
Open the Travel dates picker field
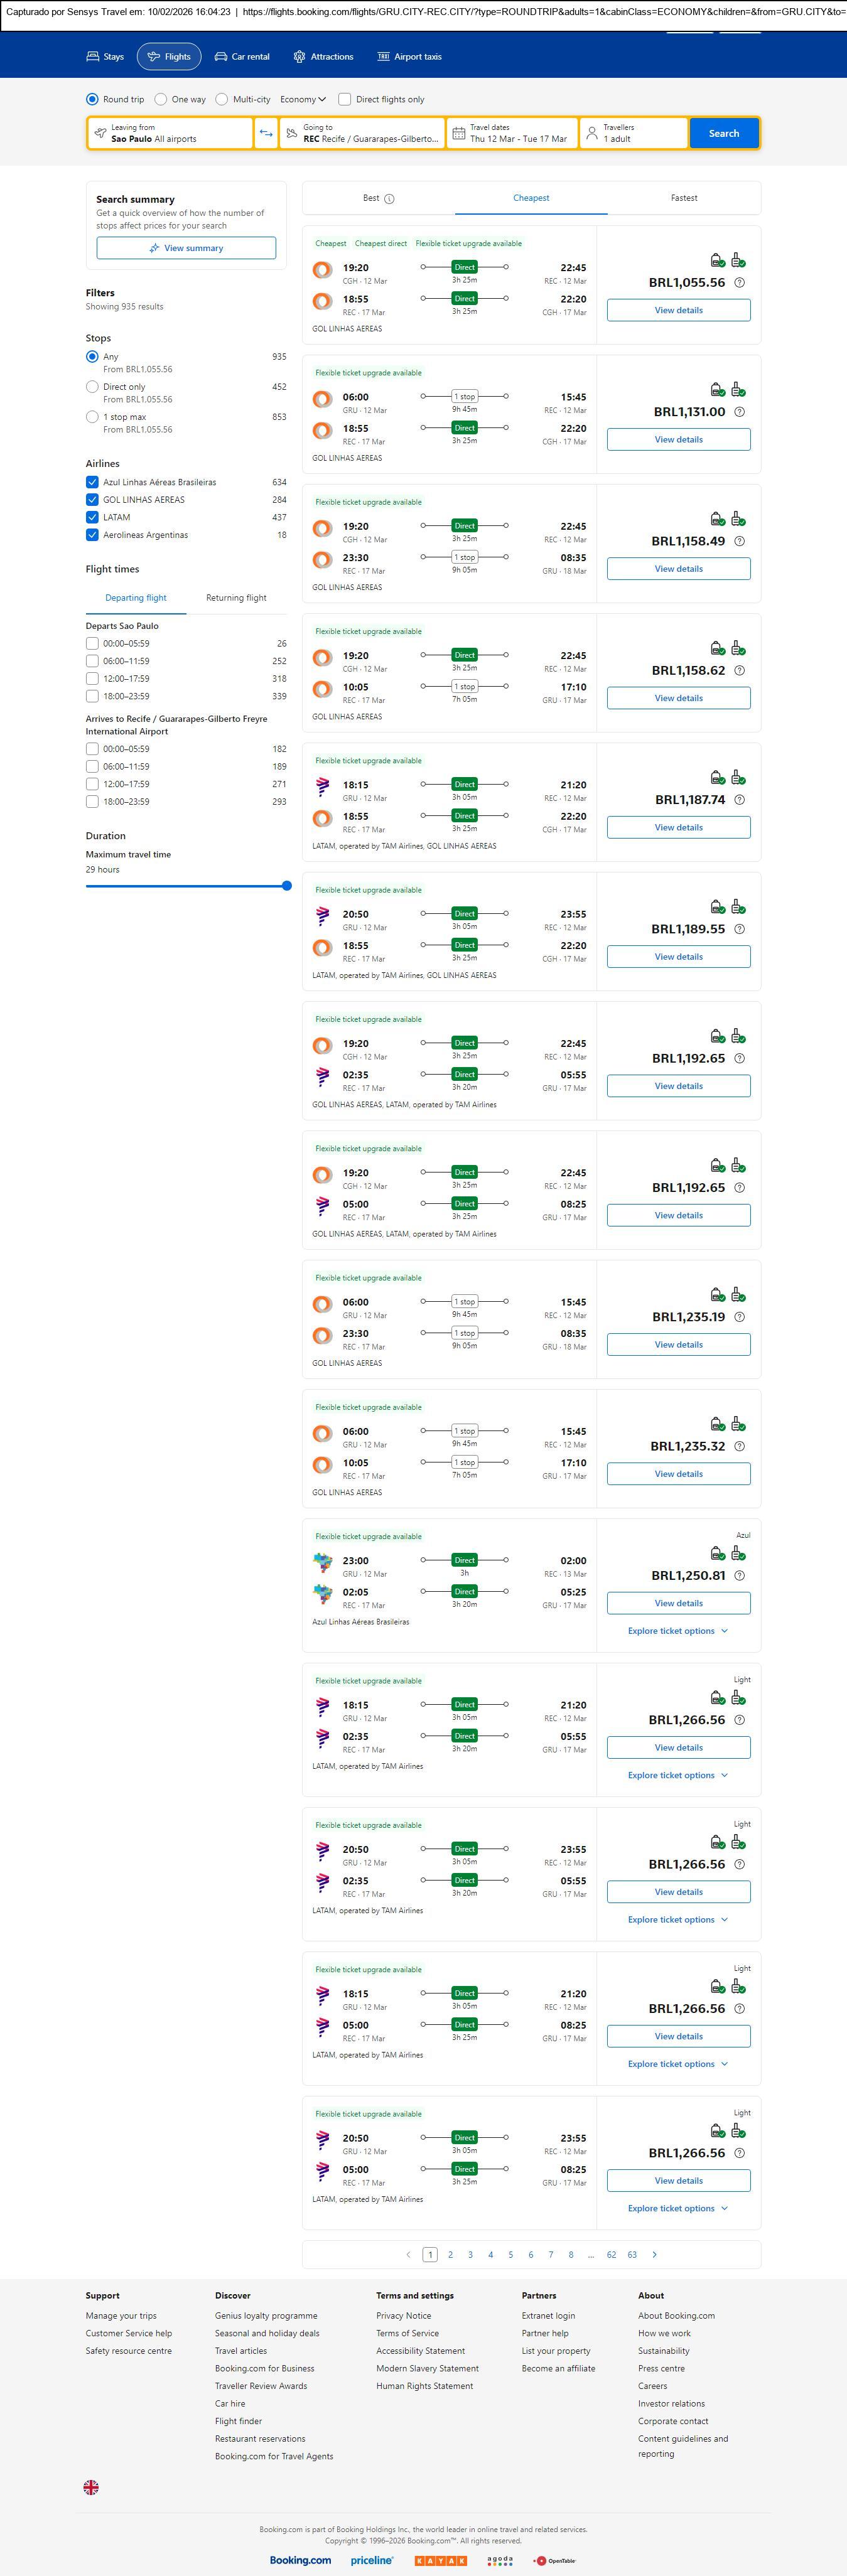pos(513,133)
